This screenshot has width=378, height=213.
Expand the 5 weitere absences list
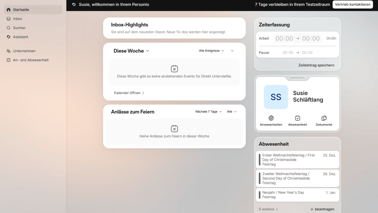pyautogui.click(x=268, y=209)
